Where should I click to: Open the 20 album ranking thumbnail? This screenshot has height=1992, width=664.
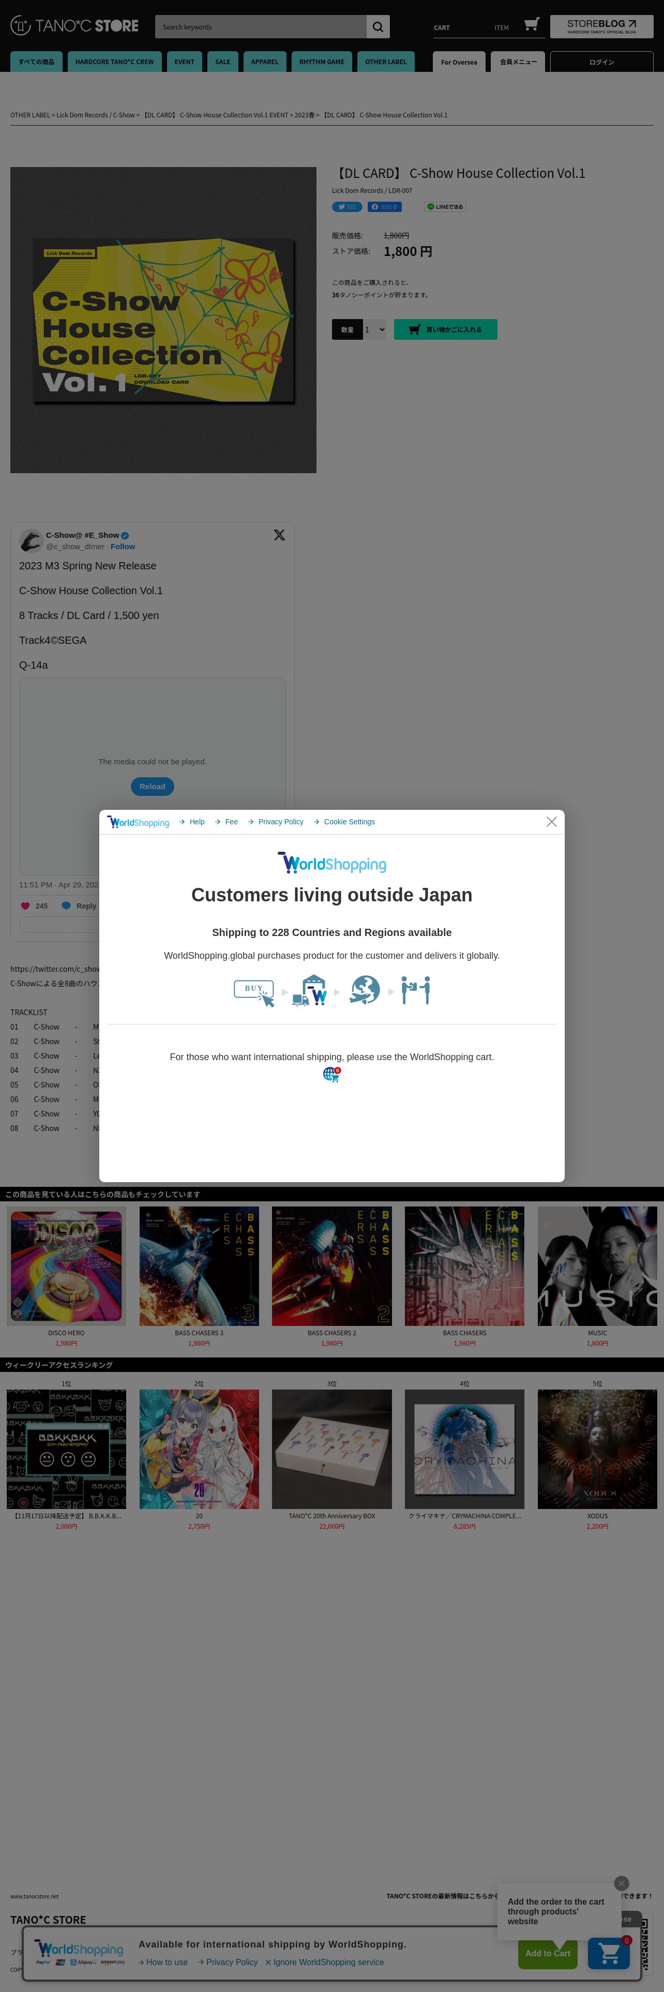point(200,1449)
